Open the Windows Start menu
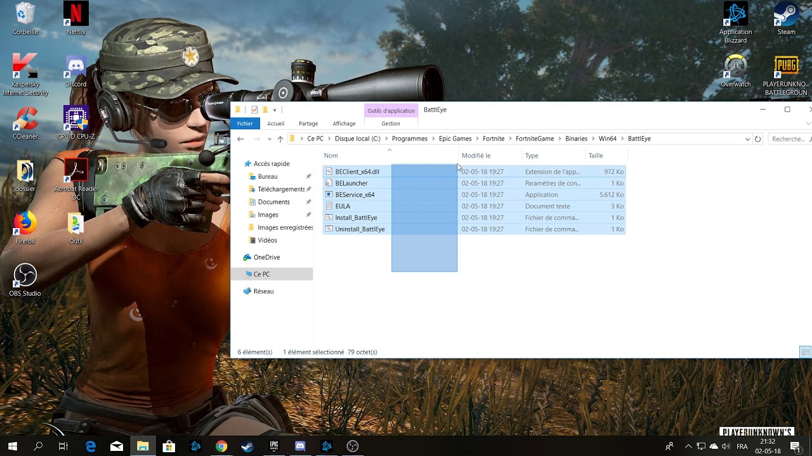 [12, 446]
